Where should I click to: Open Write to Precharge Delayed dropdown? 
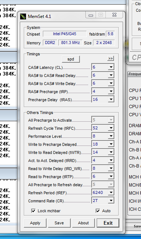(111, 144)
